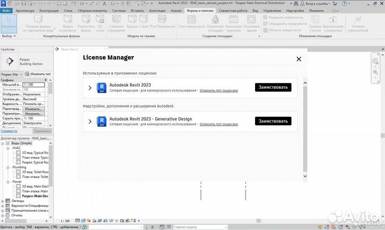This screenshot has height=230, width=385.
Task: Switch to the Архитектура ribbon tab
Action: point(25,11)
